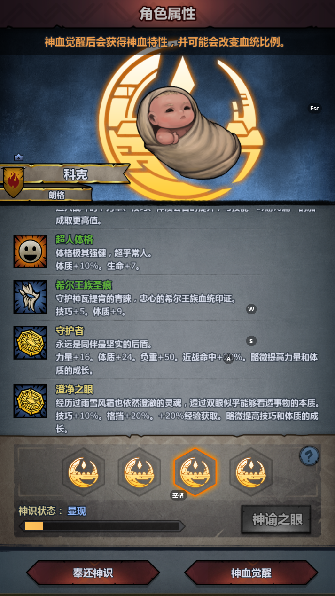Click the 希尔王族圣痕 claw trait icon

click(30, 297)
